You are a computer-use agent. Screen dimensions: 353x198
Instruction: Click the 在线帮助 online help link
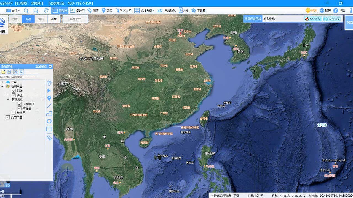(41, 67)
